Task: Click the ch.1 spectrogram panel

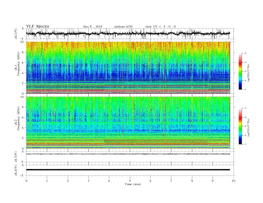Action: coord(128,68)
